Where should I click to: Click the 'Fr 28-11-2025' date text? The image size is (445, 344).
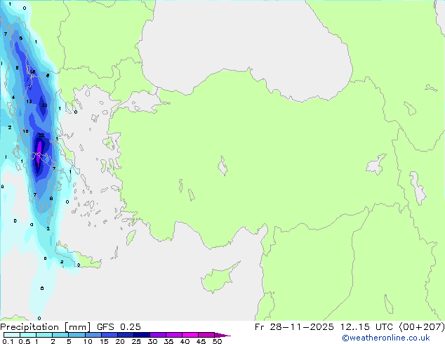click(x=294, y=327)
